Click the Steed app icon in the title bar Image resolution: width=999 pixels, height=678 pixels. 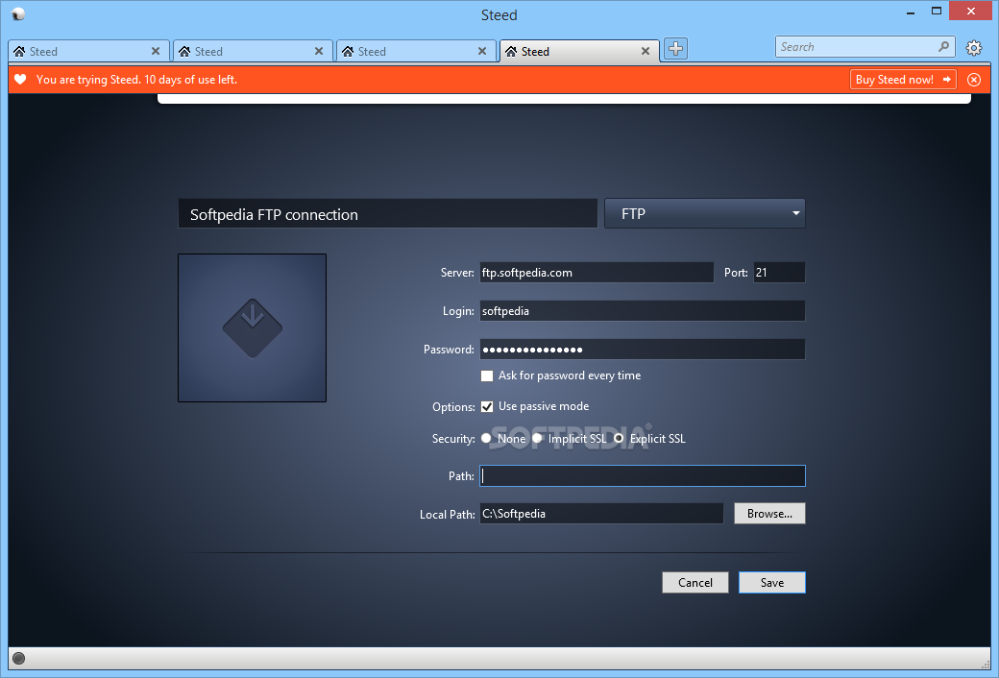(18, 14)
